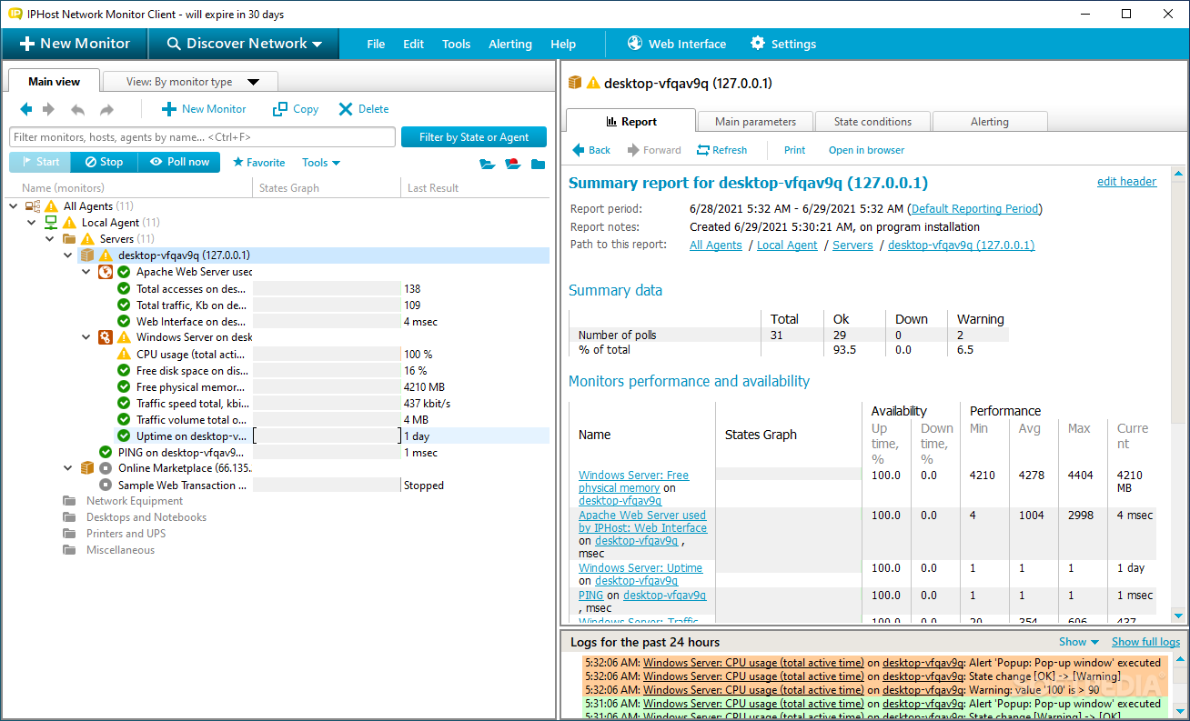
Task: Open 'Windows Server: Uptime' report link
Action: tap(640, 568)
